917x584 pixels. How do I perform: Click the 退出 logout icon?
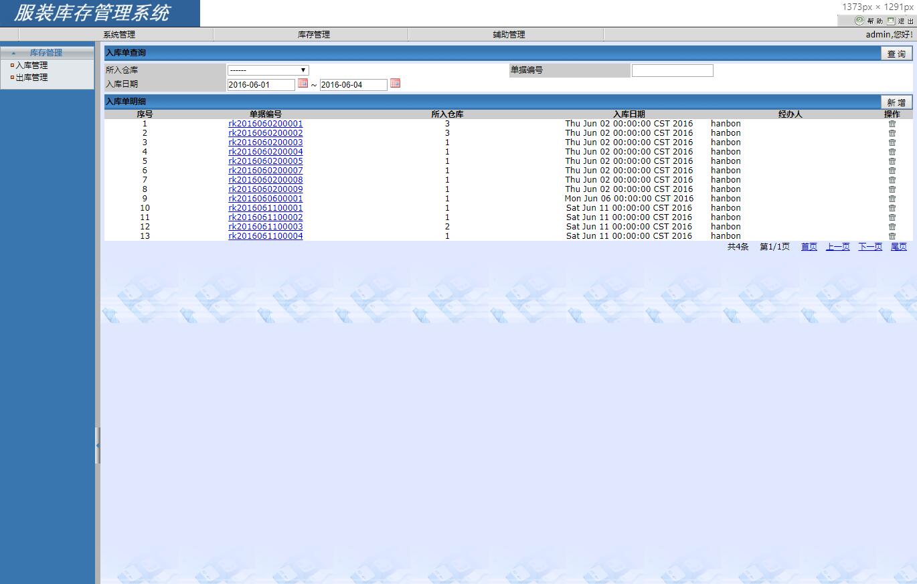click(x=891, y=21)
